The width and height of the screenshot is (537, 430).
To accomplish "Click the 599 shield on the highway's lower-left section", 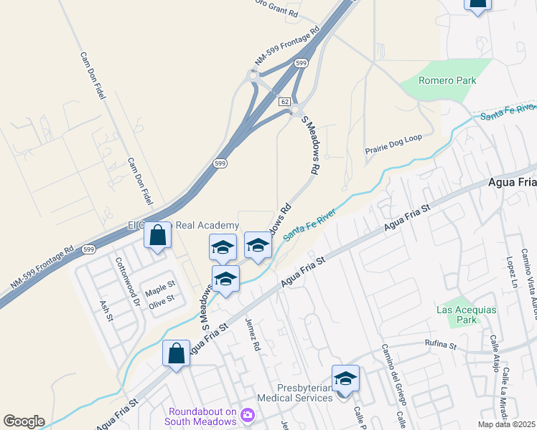I will click(x=88, y=249).
